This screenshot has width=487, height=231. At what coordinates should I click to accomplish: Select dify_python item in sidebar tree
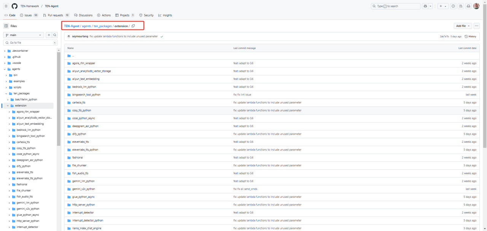coord(24,166)
